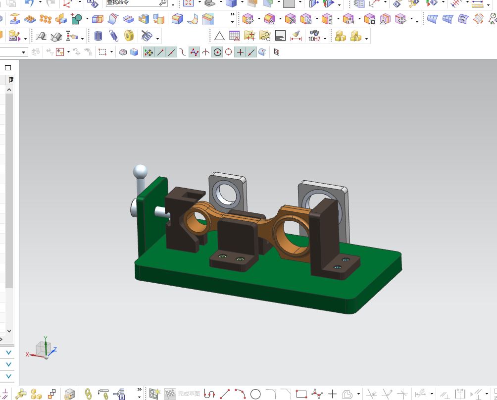Click the XYZ view triad
Screen dimensions: 497x400
coord(42,348)
